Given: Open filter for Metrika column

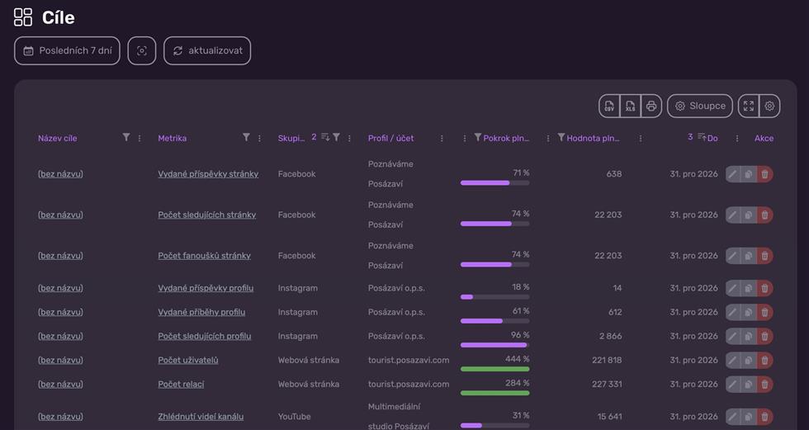Looking at the screenshot, I should [x=246, y=137].
